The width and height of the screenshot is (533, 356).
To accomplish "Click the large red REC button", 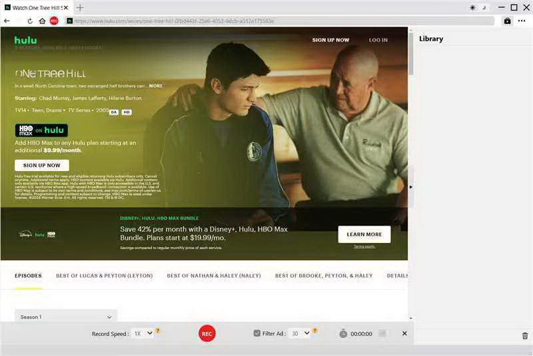I will coord(207,333).
